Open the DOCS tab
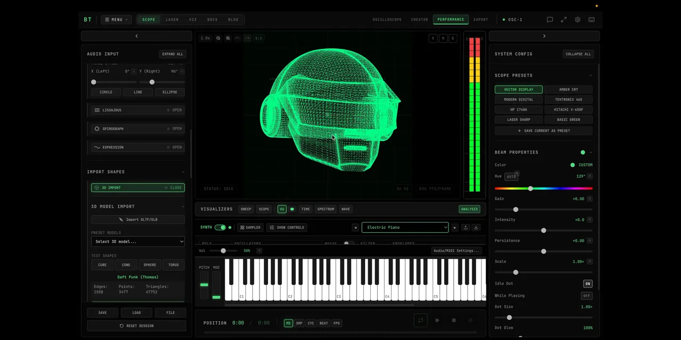The width and height of the screenshot is (681, 340). point(212,20)
